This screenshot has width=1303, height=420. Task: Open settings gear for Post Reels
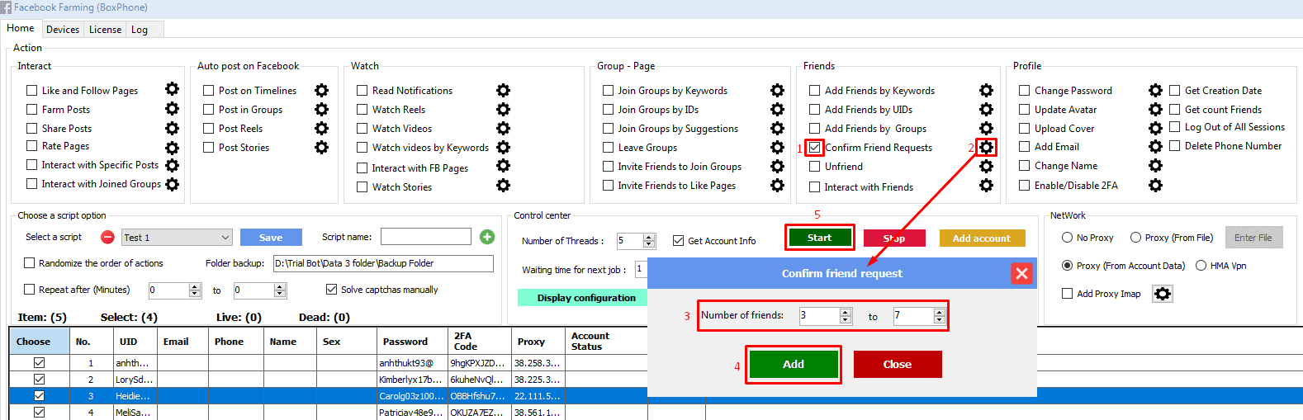(x=321, y=128)
